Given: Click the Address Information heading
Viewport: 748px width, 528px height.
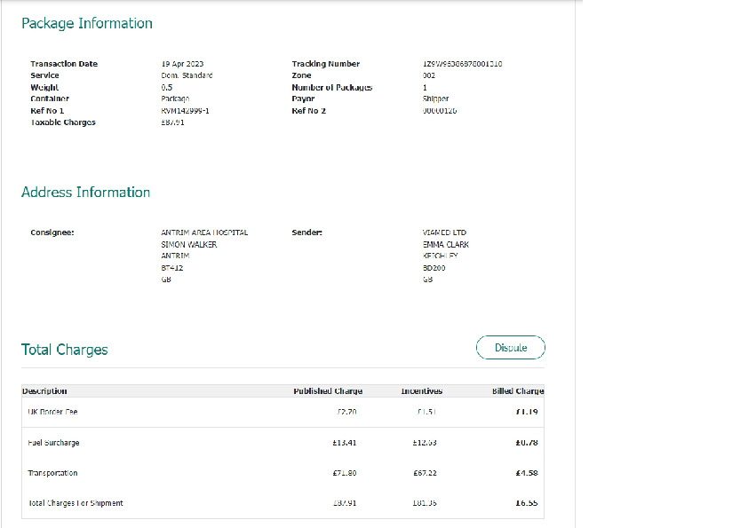Looking at the screenshot, I should (x=85, y=193).
